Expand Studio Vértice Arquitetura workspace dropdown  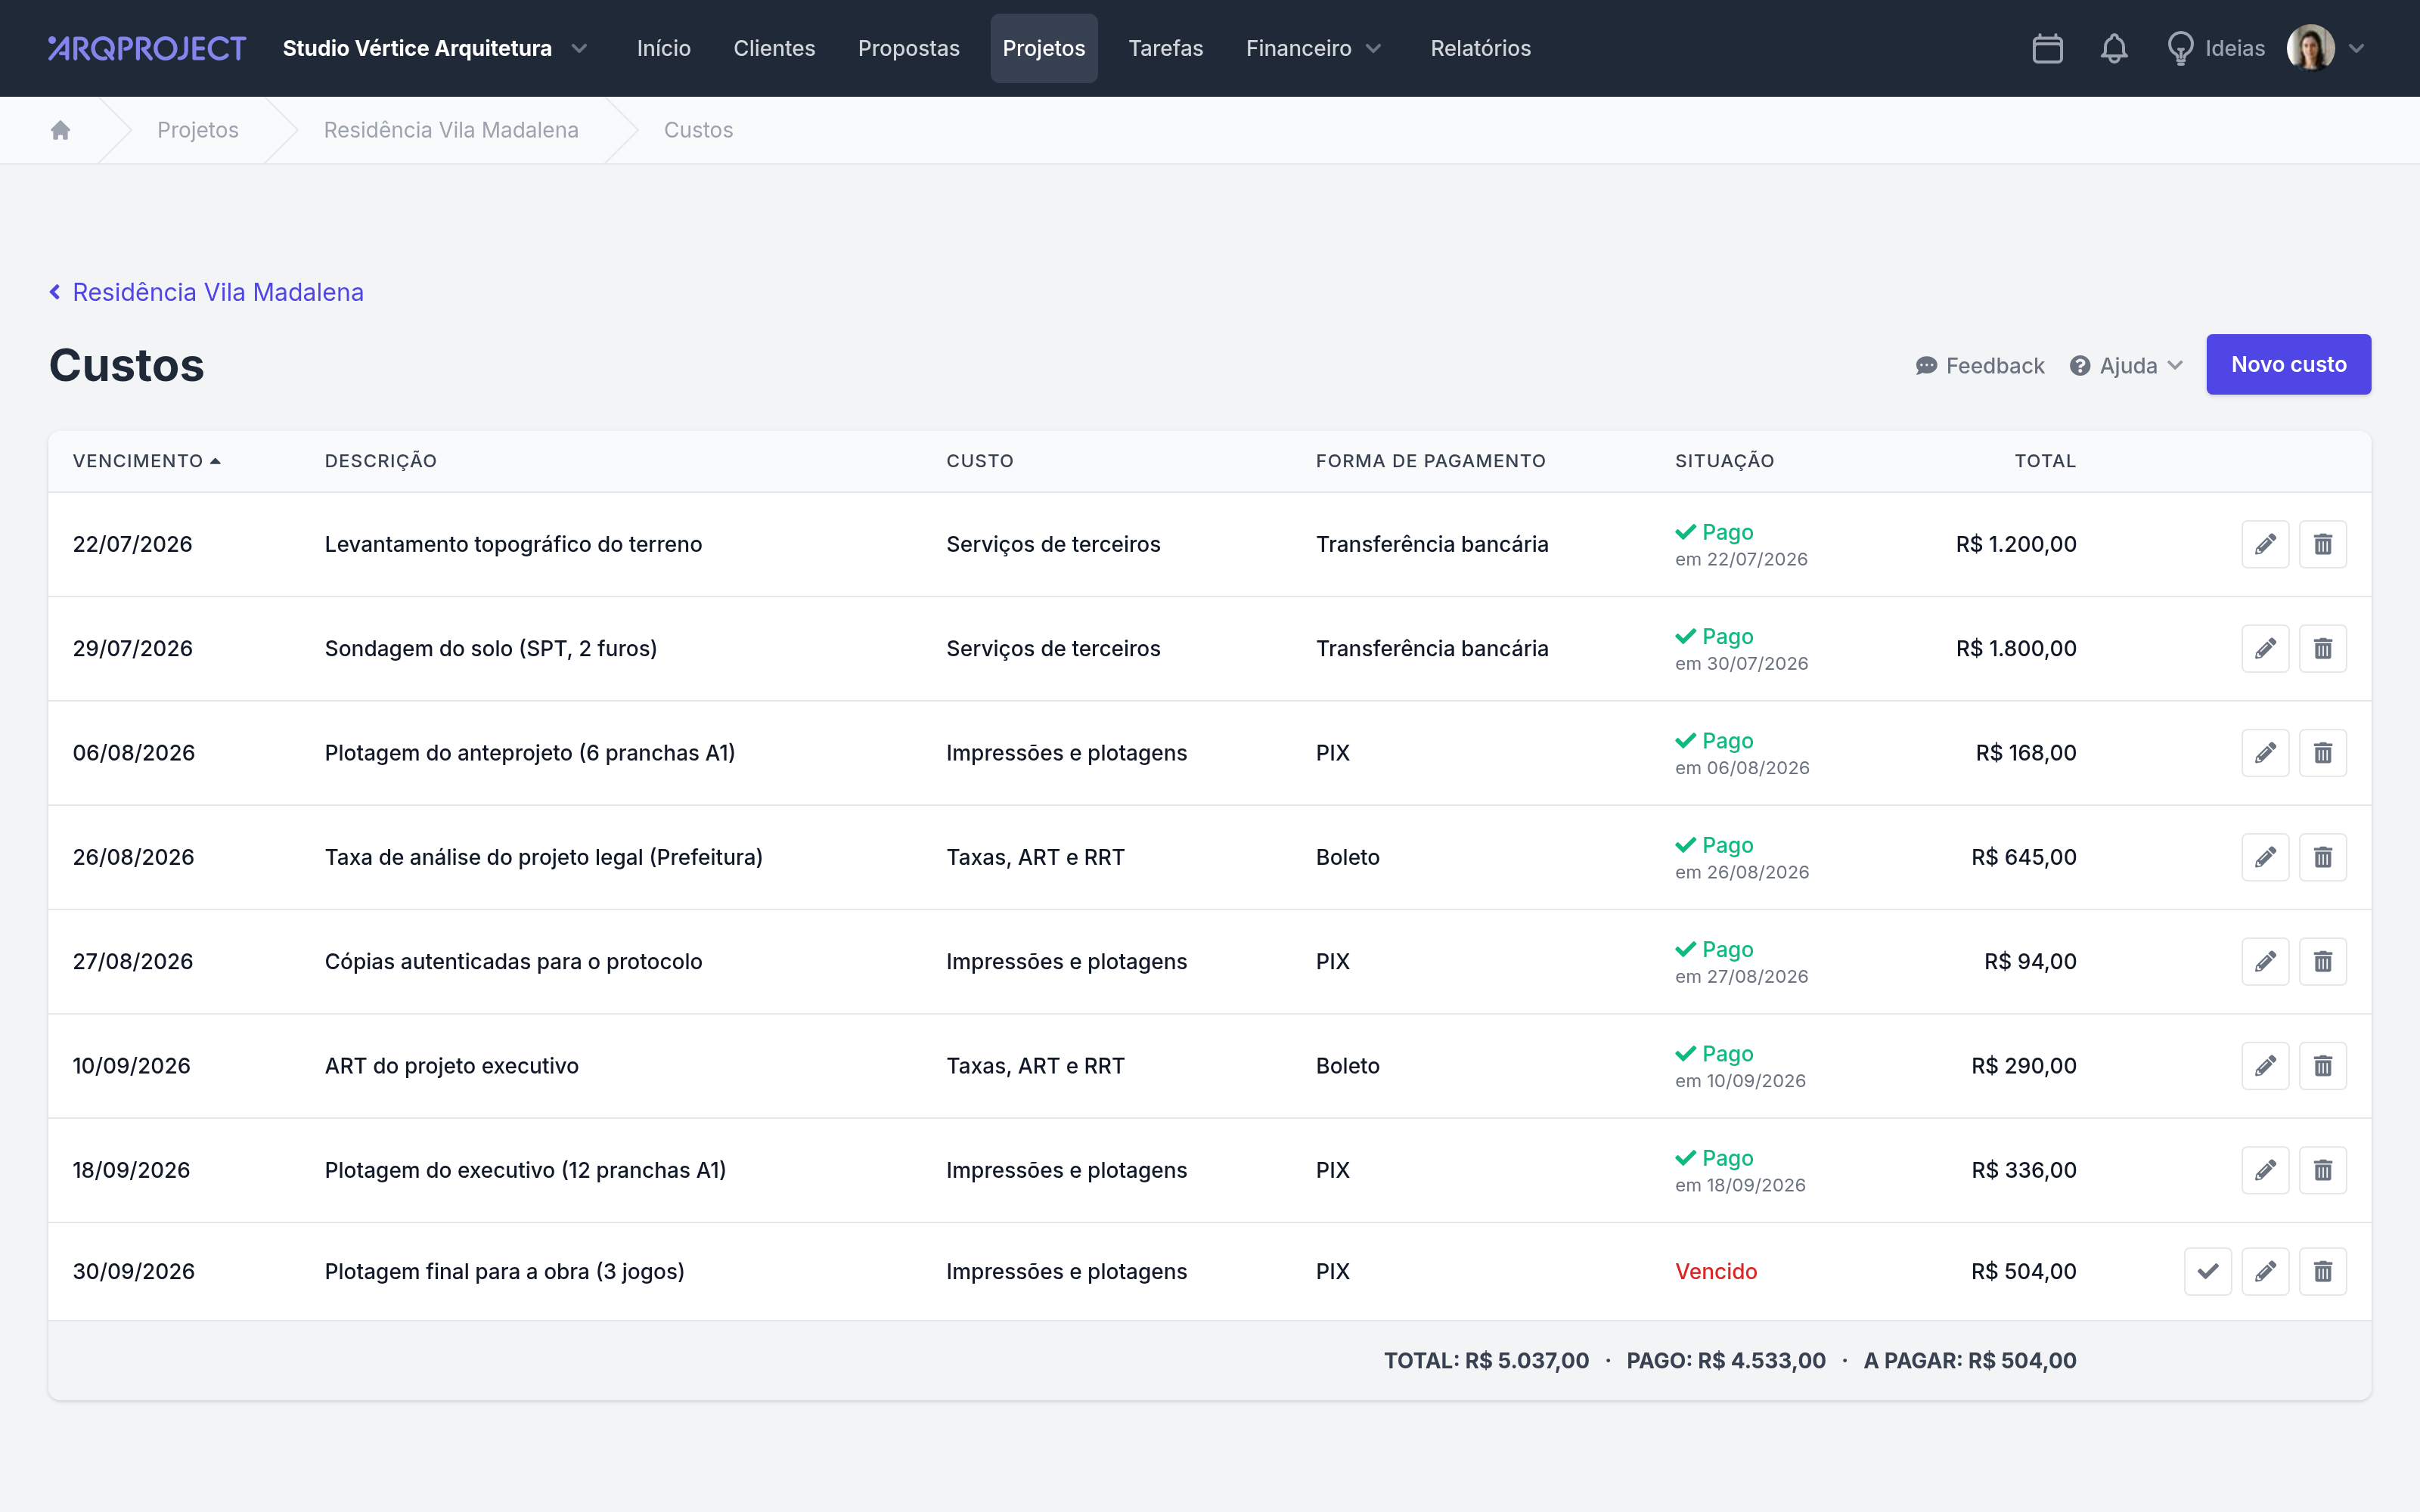pos(435,48)
